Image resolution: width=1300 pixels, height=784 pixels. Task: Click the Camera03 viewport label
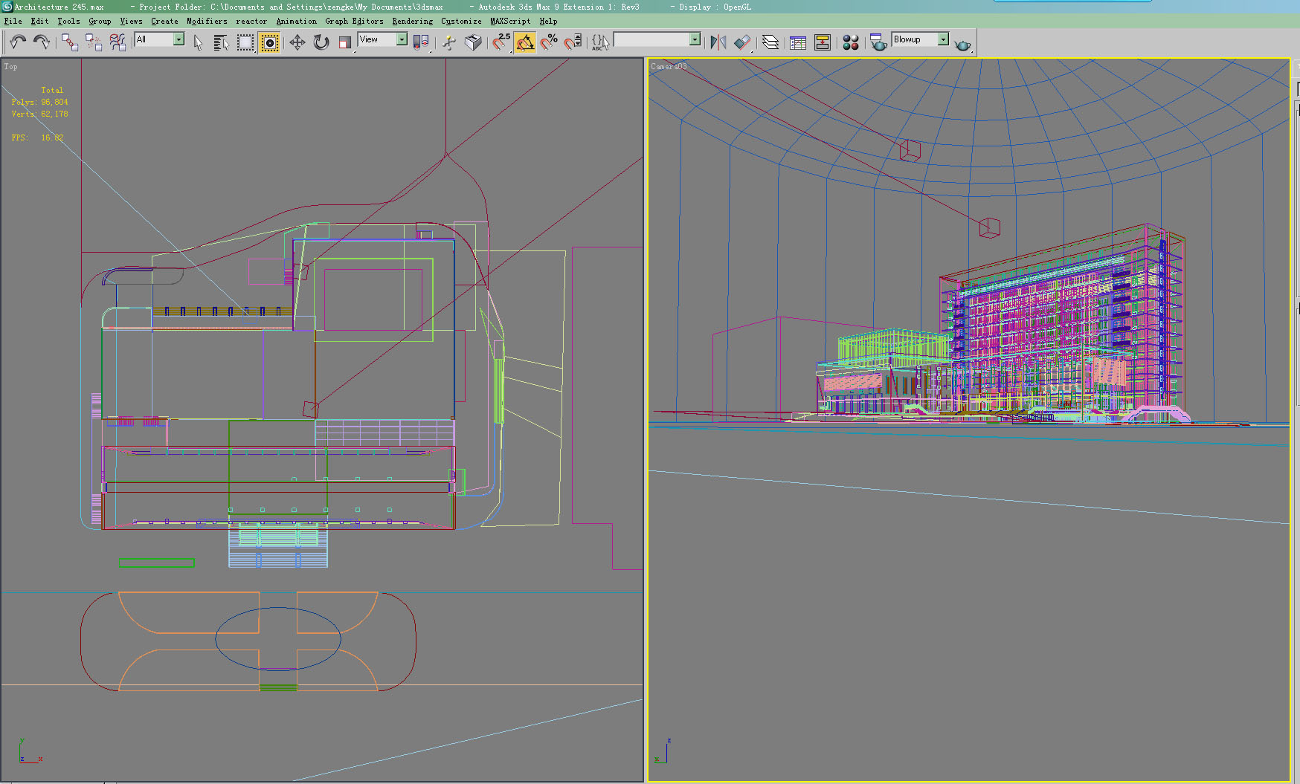[669, 66]
